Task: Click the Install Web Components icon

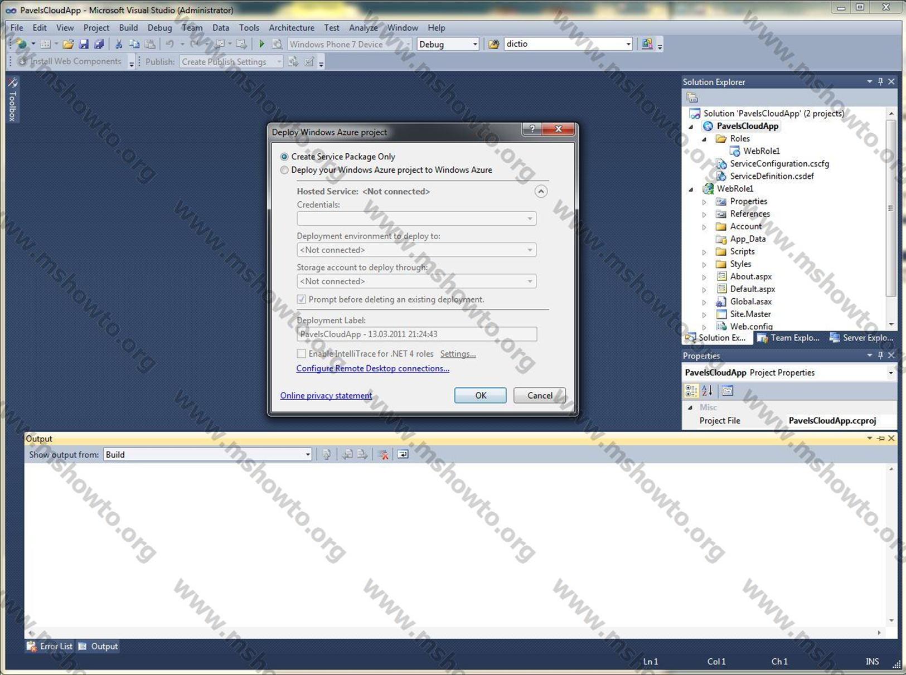Action: point(22,61)
